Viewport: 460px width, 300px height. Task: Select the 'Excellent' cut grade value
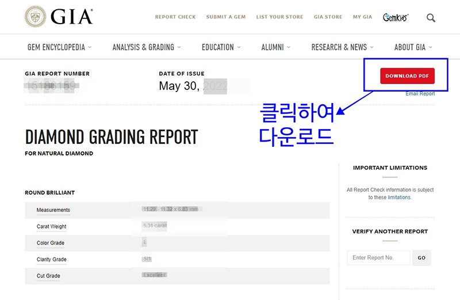tap(155, 275)
